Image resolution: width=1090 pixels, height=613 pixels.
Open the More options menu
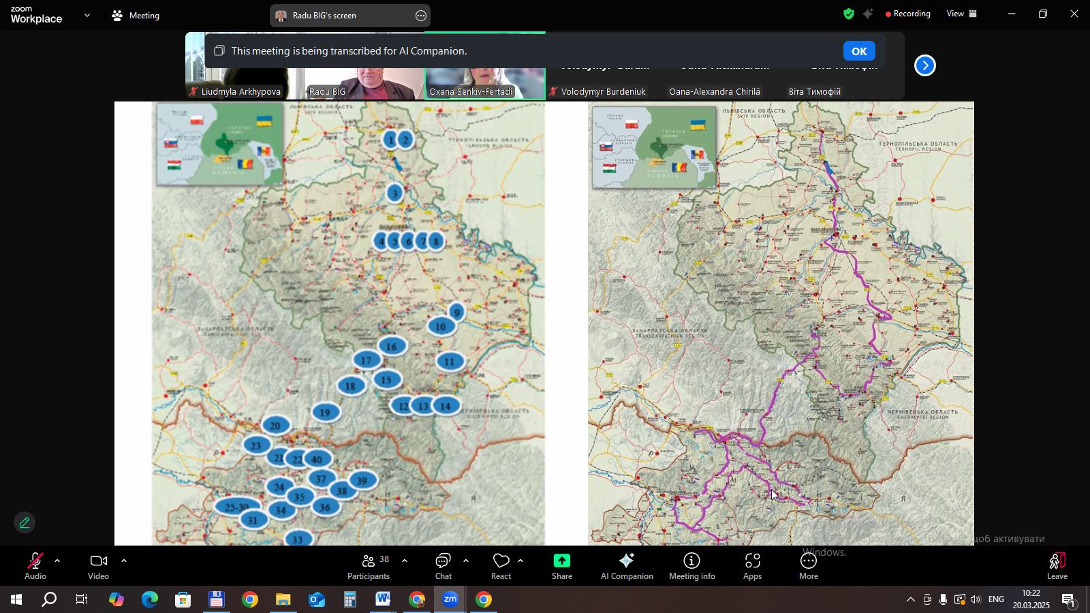(808, 566)
